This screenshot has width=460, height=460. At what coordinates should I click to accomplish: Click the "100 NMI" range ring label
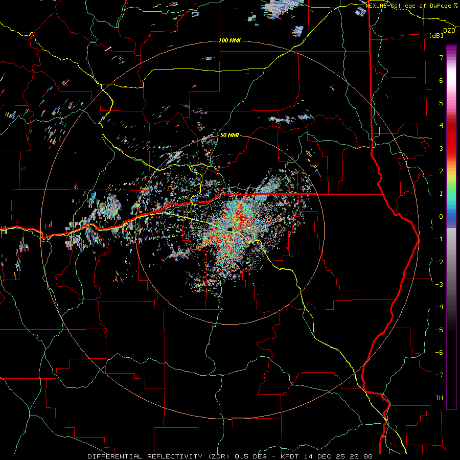click(229, 40)
